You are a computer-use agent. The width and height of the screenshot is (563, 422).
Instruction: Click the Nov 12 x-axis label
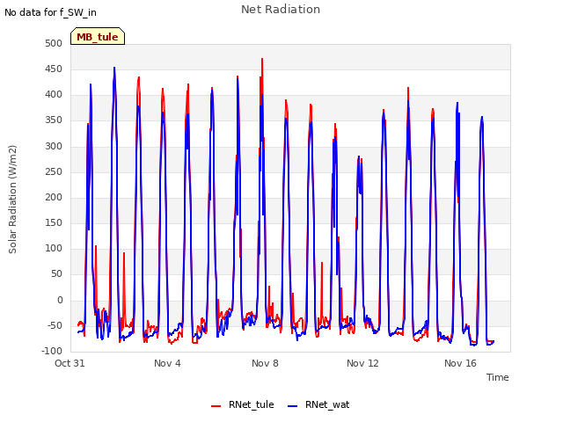[x=362, y=363]
